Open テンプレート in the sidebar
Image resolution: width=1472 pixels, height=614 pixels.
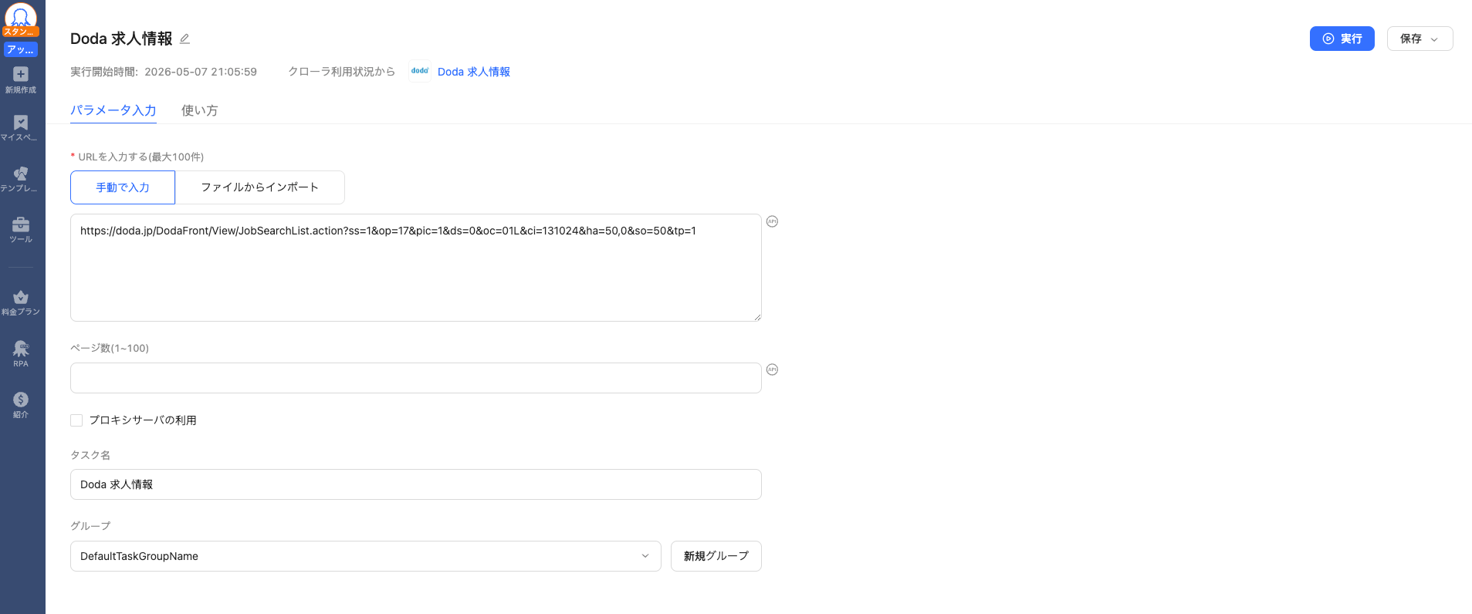(21, 179)
